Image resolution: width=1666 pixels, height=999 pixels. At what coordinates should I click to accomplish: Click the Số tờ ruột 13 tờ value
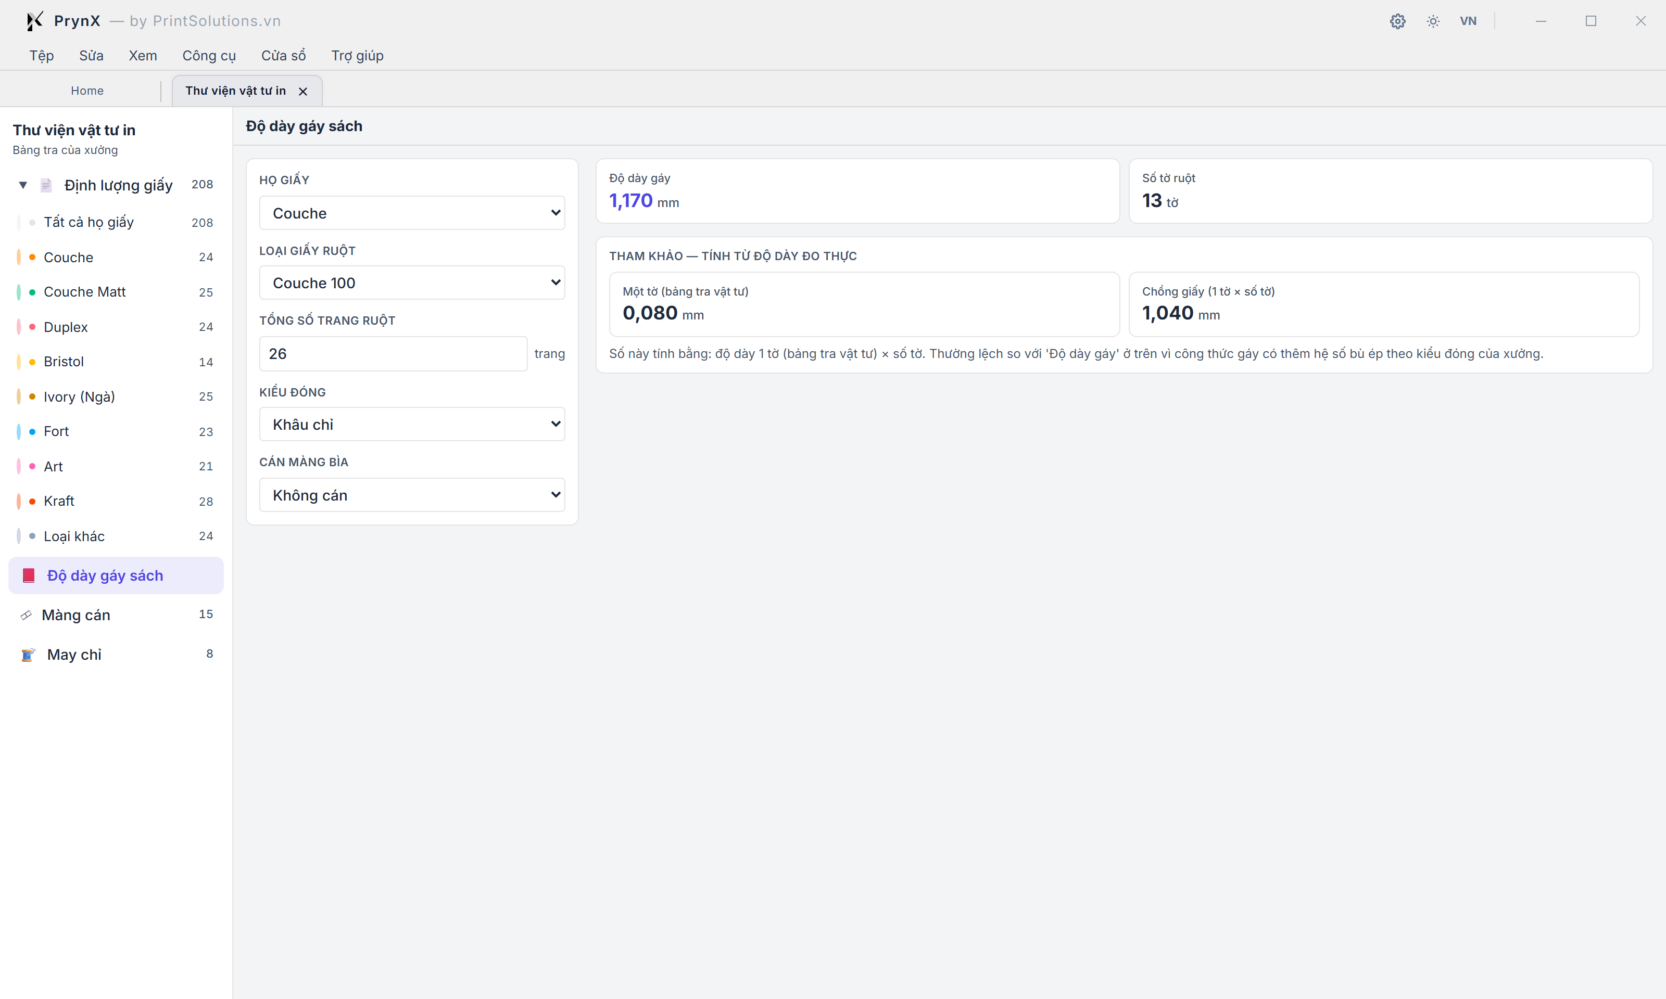(x=1159, y=201)
